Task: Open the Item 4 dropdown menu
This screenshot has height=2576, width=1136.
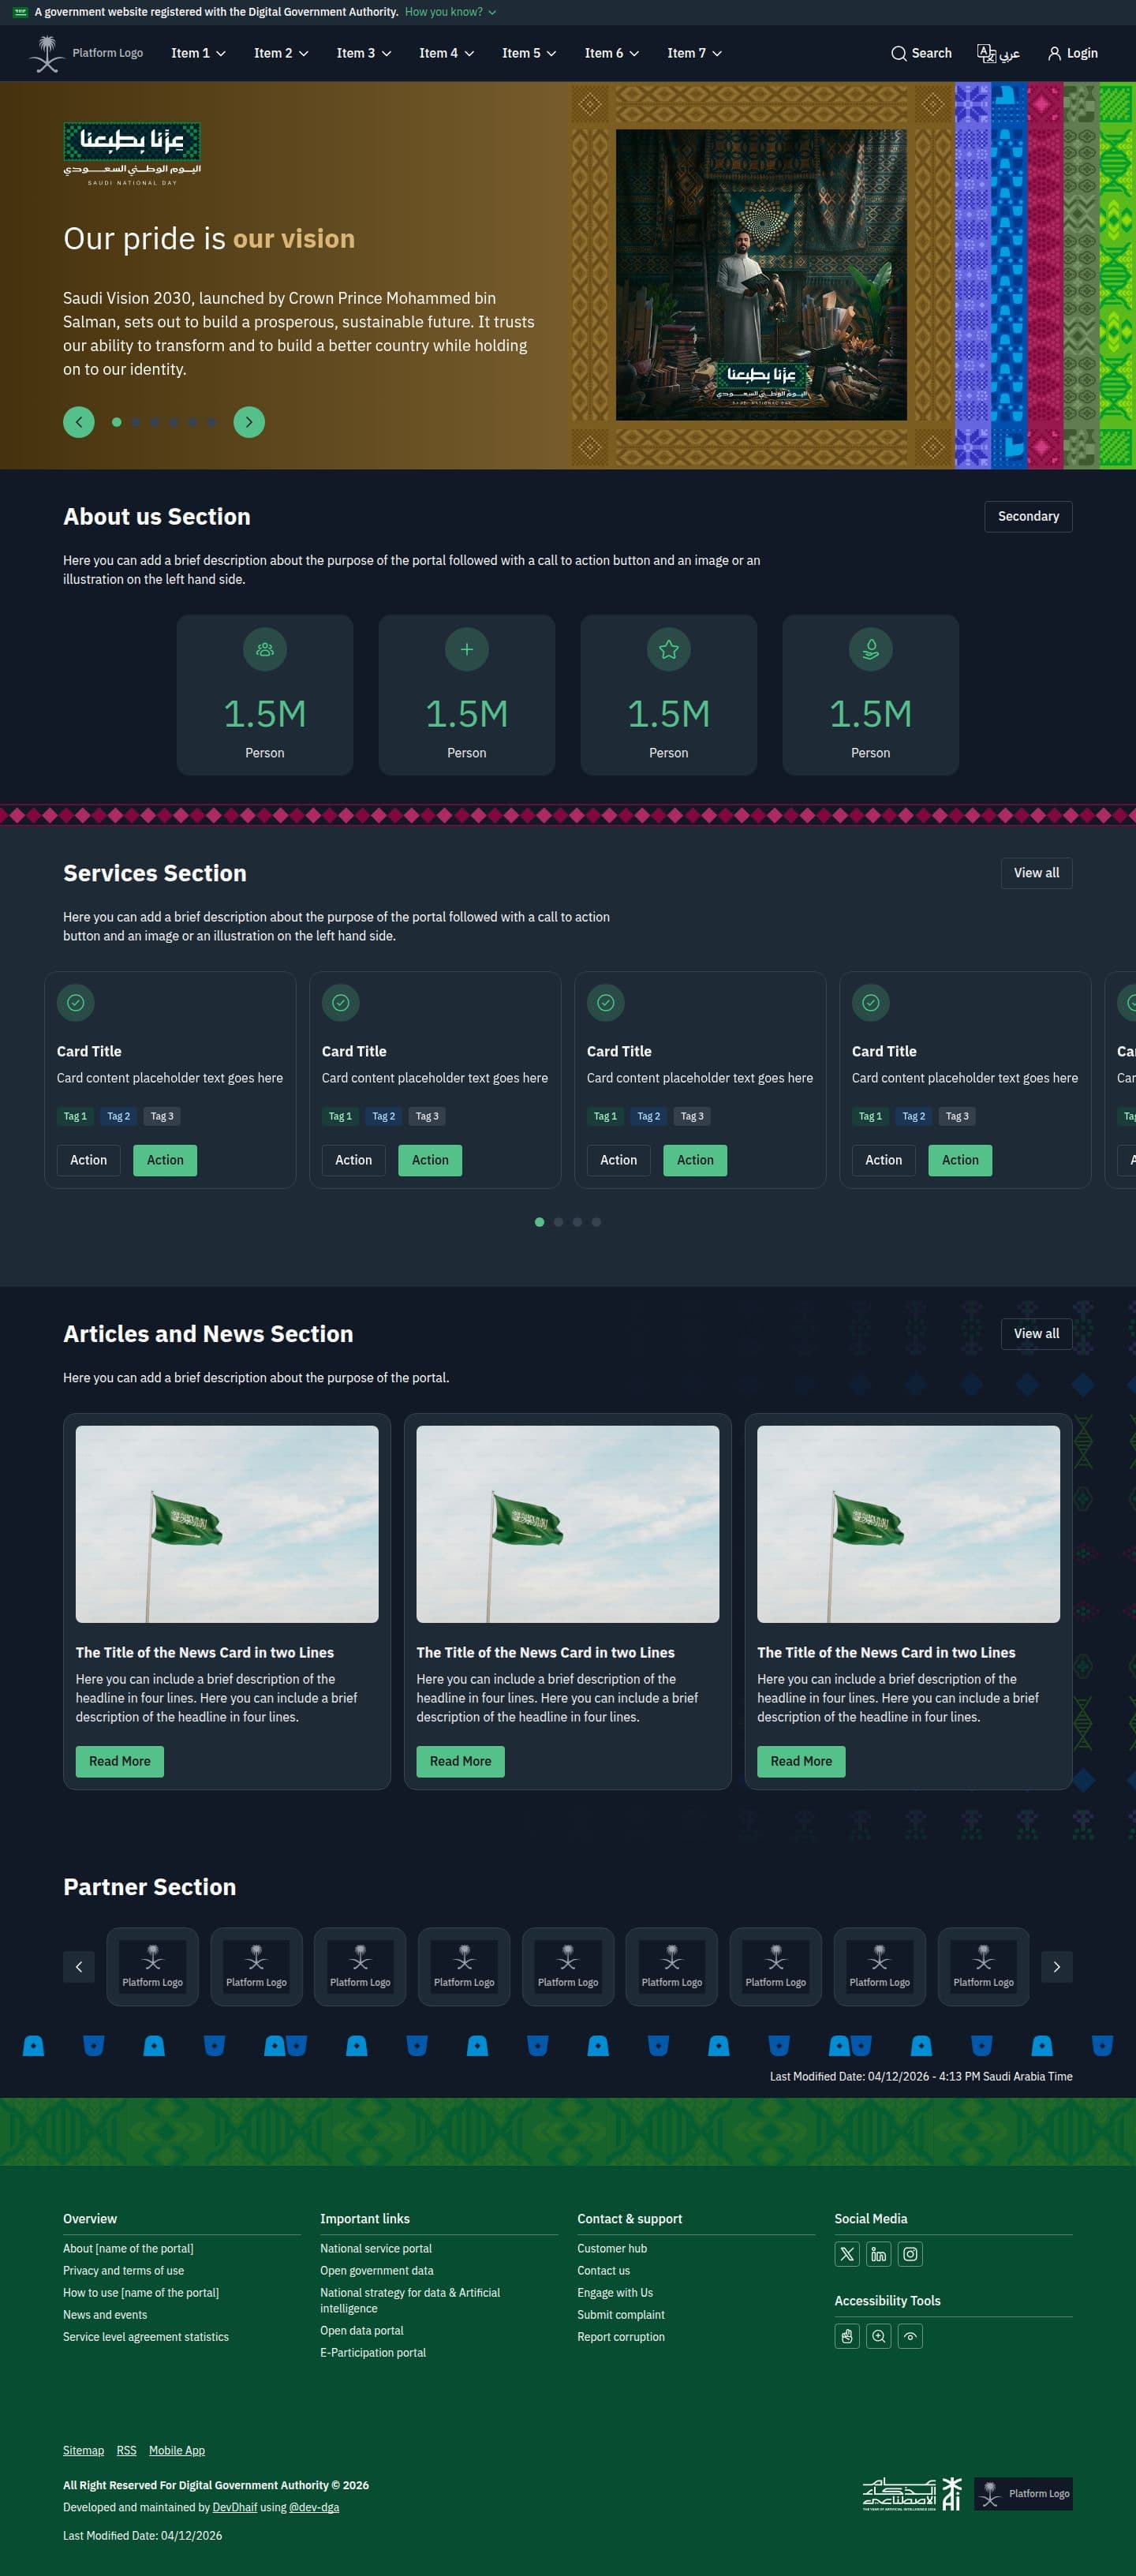Action: coord(446,53)
